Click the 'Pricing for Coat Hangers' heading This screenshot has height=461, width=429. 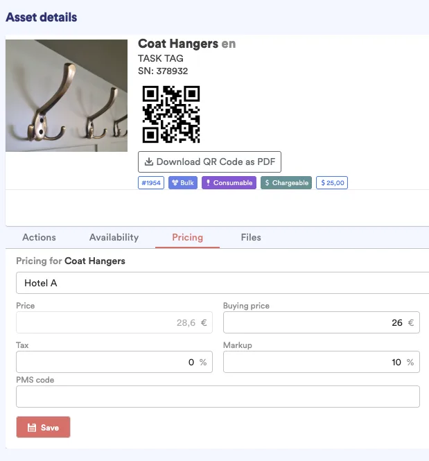[71, 261]
